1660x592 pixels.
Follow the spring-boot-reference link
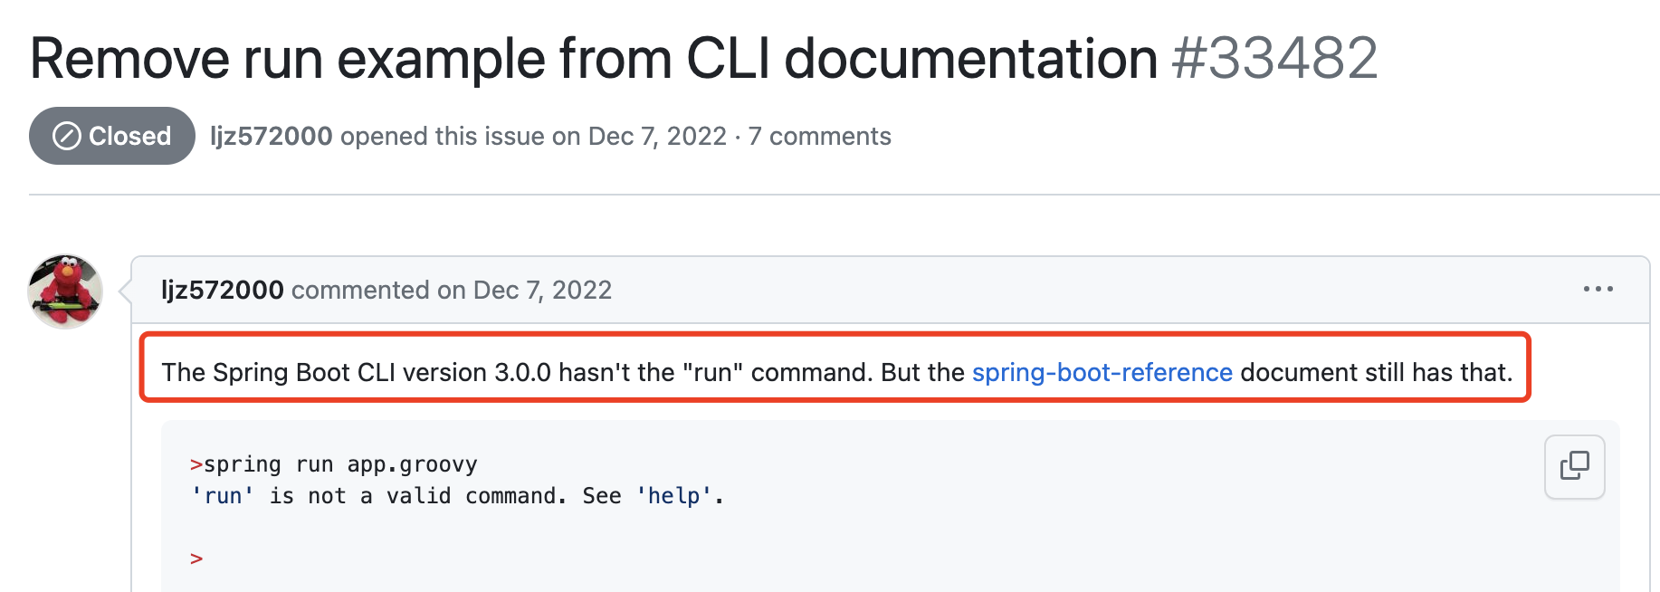point(1102,372)
